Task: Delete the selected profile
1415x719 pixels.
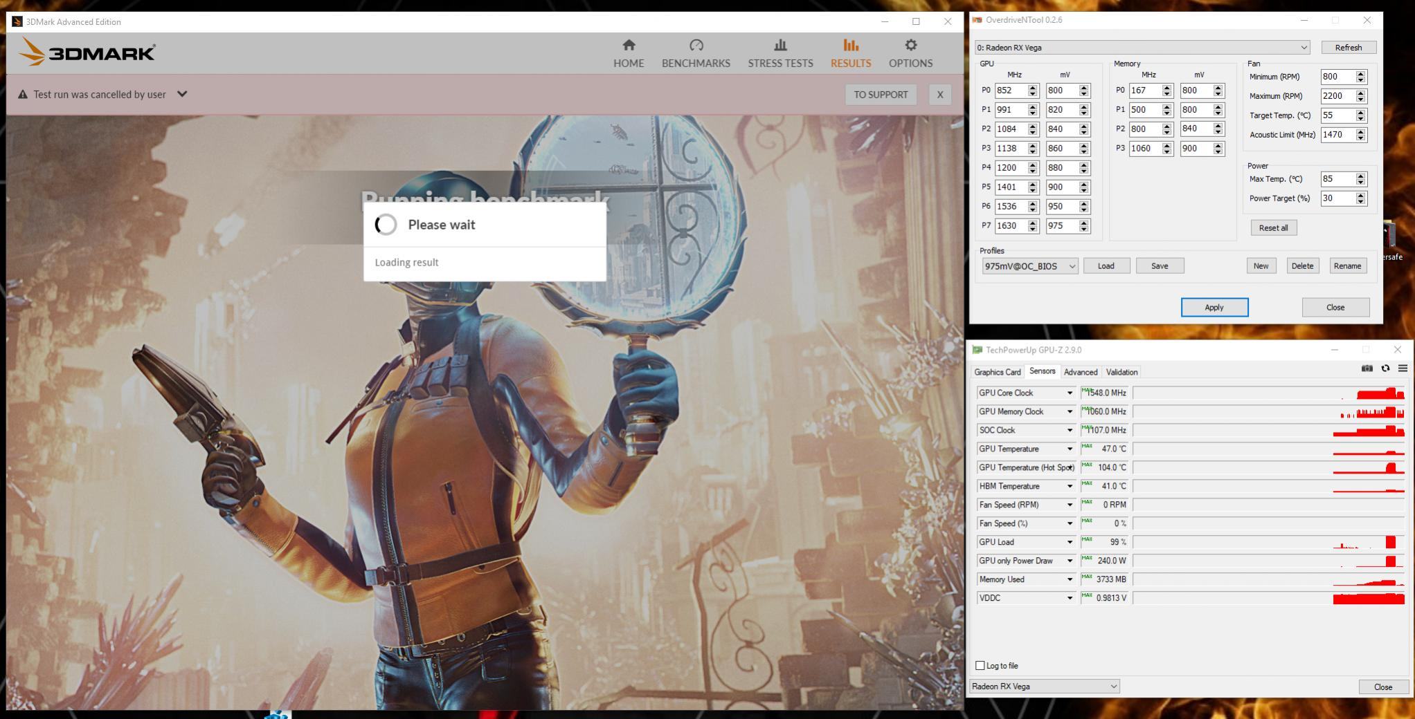Action: coord(1301,266)
